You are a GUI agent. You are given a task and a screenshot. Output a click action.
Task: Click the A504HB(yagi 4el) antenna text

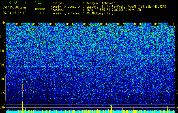[100, 13]
